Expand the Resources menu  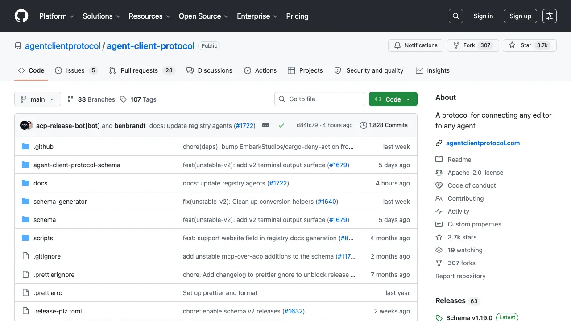coord(149,16)
